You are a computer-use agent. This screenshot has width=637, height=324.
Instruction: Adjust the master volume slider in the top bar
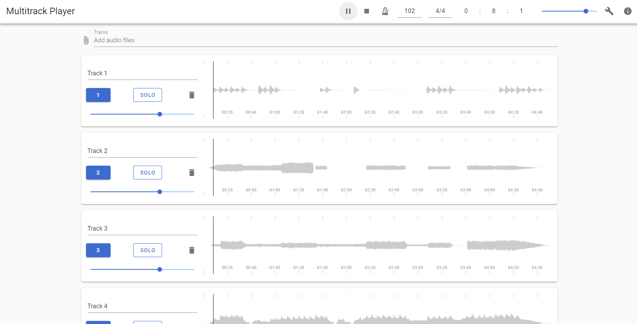click(569, 11)
